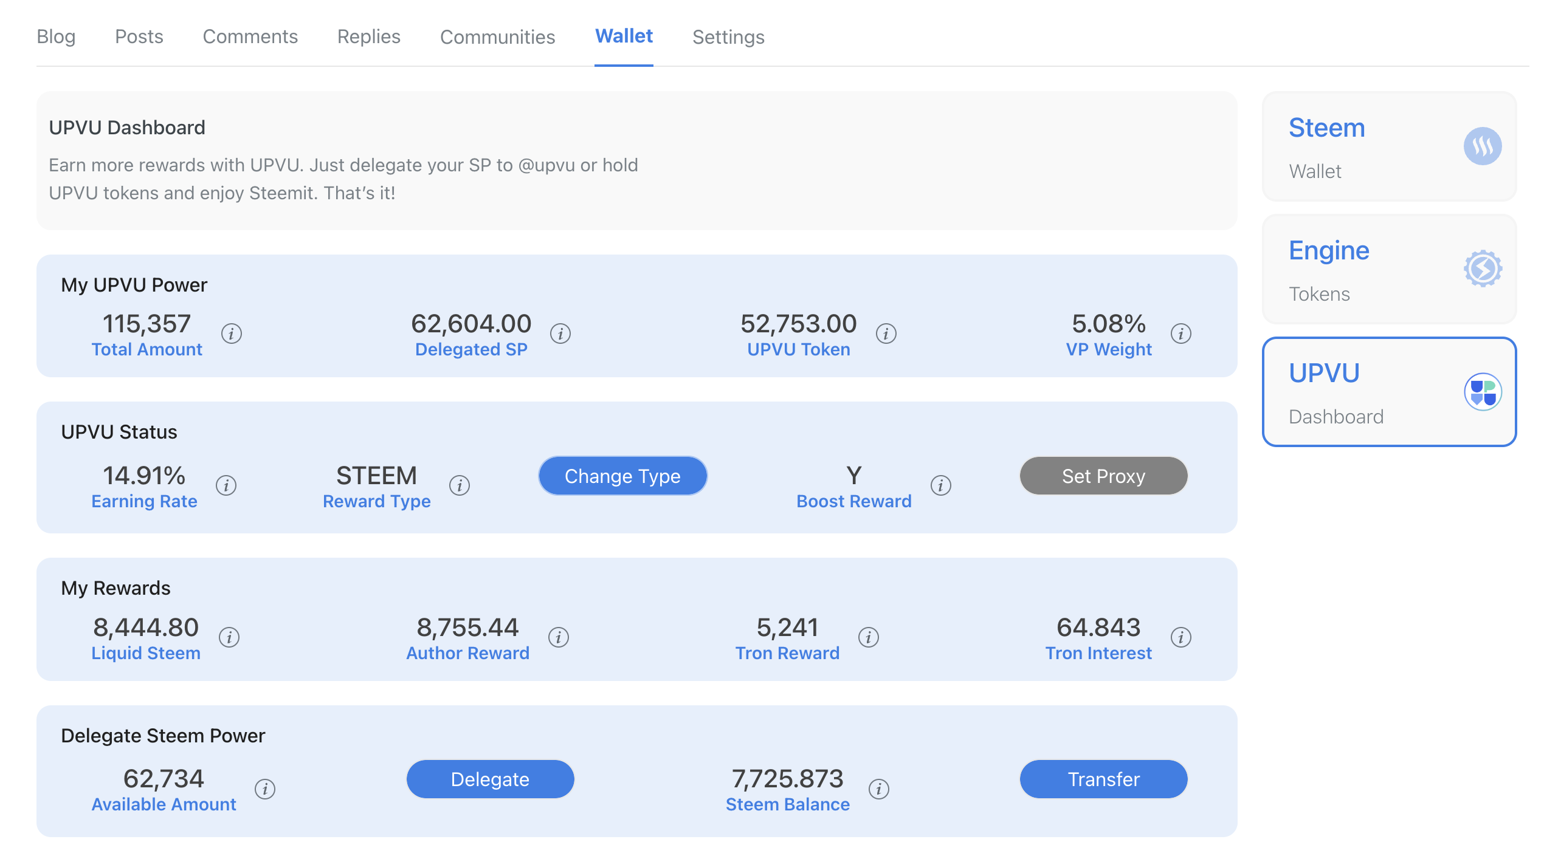Click the info icon beside Total Amount

(x=231, y=334)
